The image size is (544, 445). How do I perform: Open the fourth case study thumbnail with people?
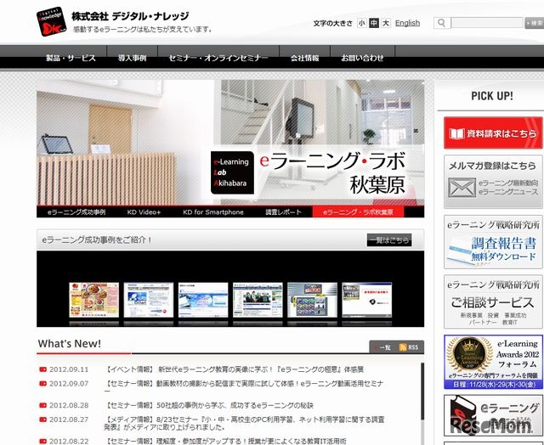(258, 300)
